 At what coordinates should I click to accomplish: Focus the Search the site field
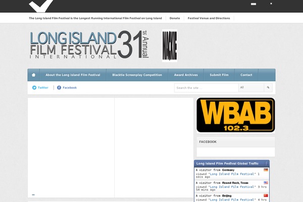[207, 88]
